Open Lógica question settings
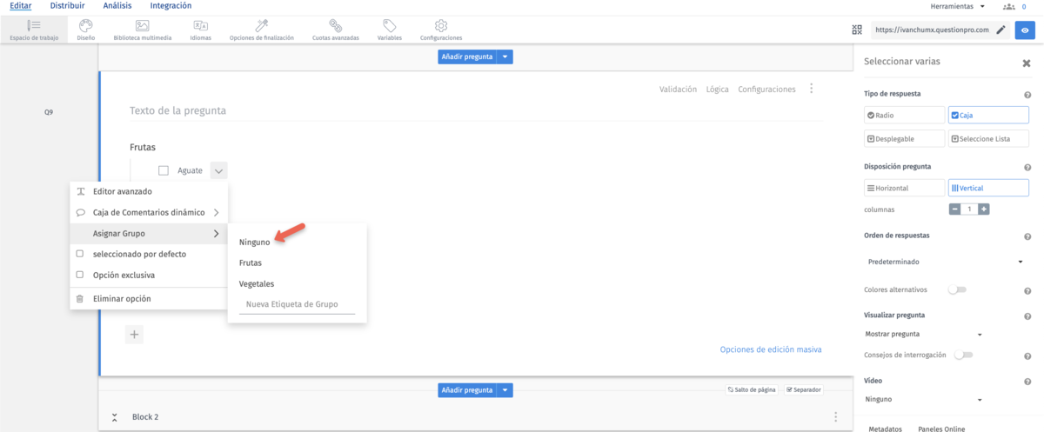Screen dimensions: 1044x432 pyautogui.click(x=718, y=89)
